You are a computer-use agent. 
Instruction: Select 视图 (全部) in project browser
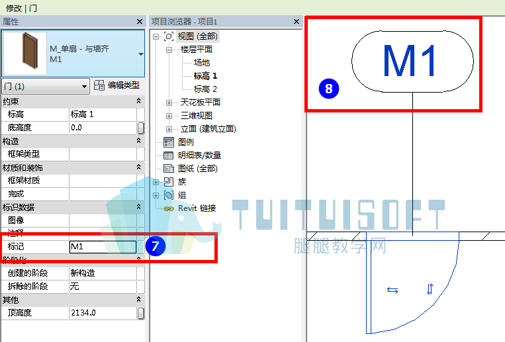[198, 36]
